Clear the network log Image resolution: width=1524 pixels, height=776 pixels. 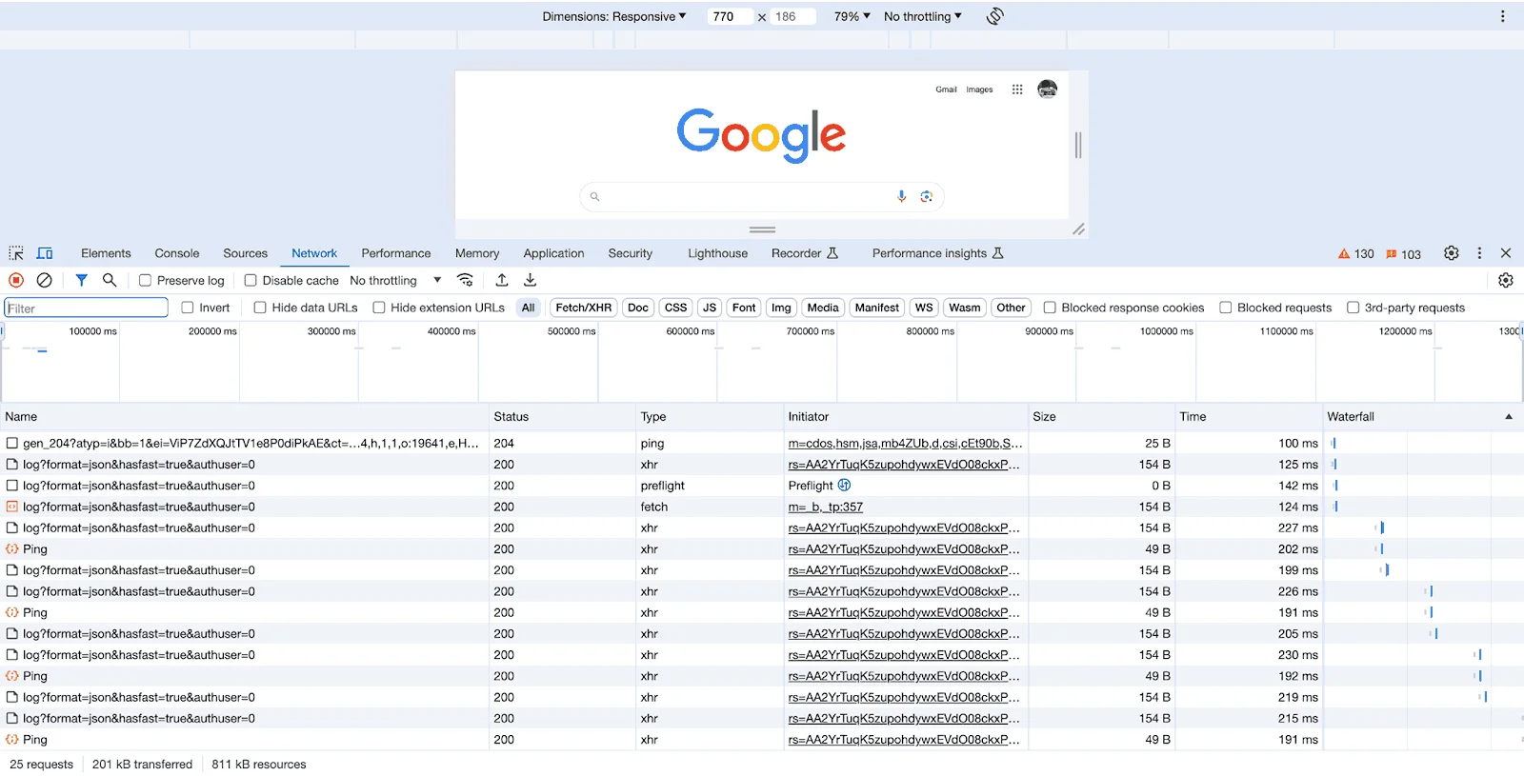tap(44, 280)
